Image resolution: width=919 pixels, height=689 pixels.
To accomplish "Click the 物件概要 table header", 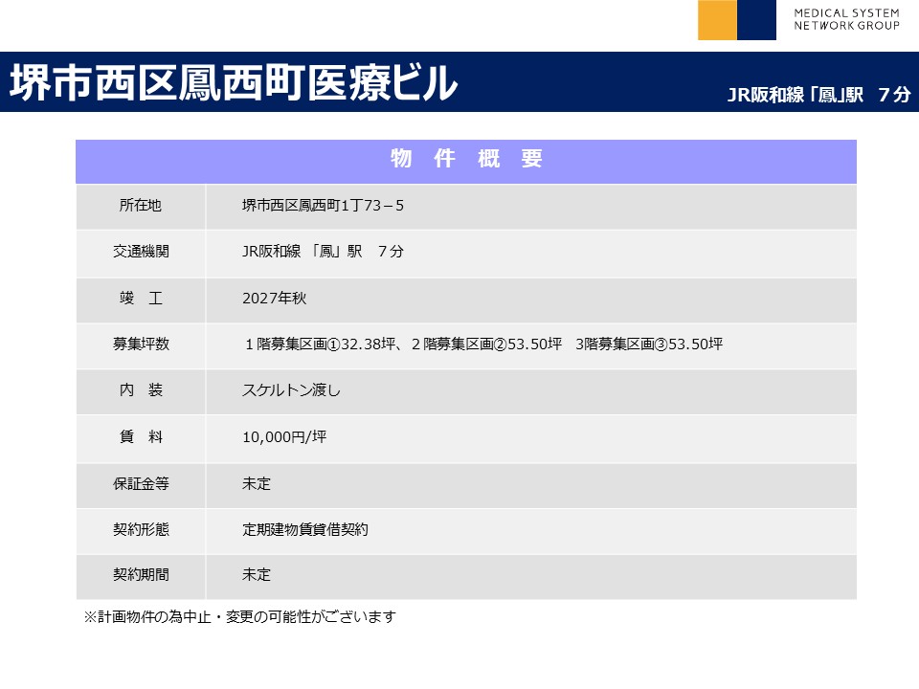I will pos(466,160).
